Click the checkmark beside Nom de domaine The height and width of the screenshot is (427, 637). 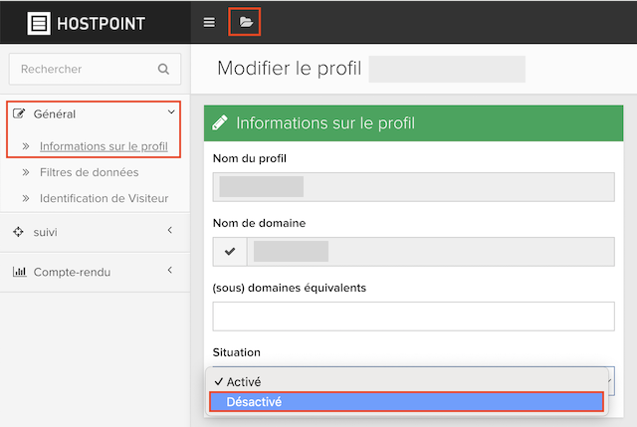click(230, 252)
